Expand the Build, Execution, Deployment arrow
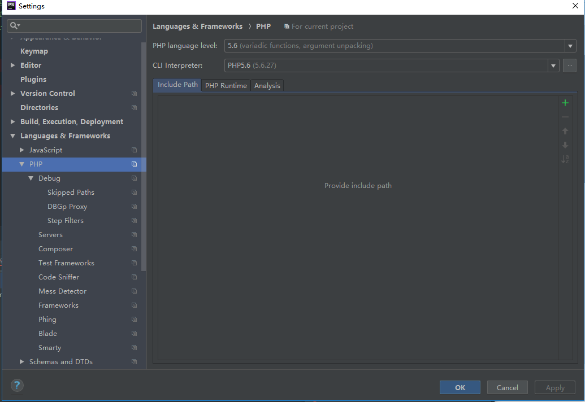This screenshot has height=402, width=585. 12,122
